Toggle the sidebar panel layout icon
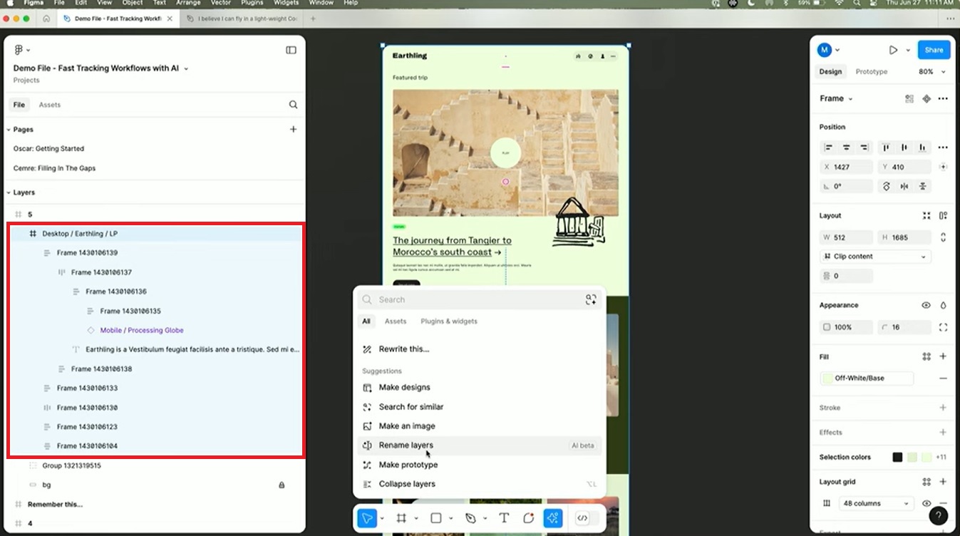The image size is (960, 536). [291, 50]
